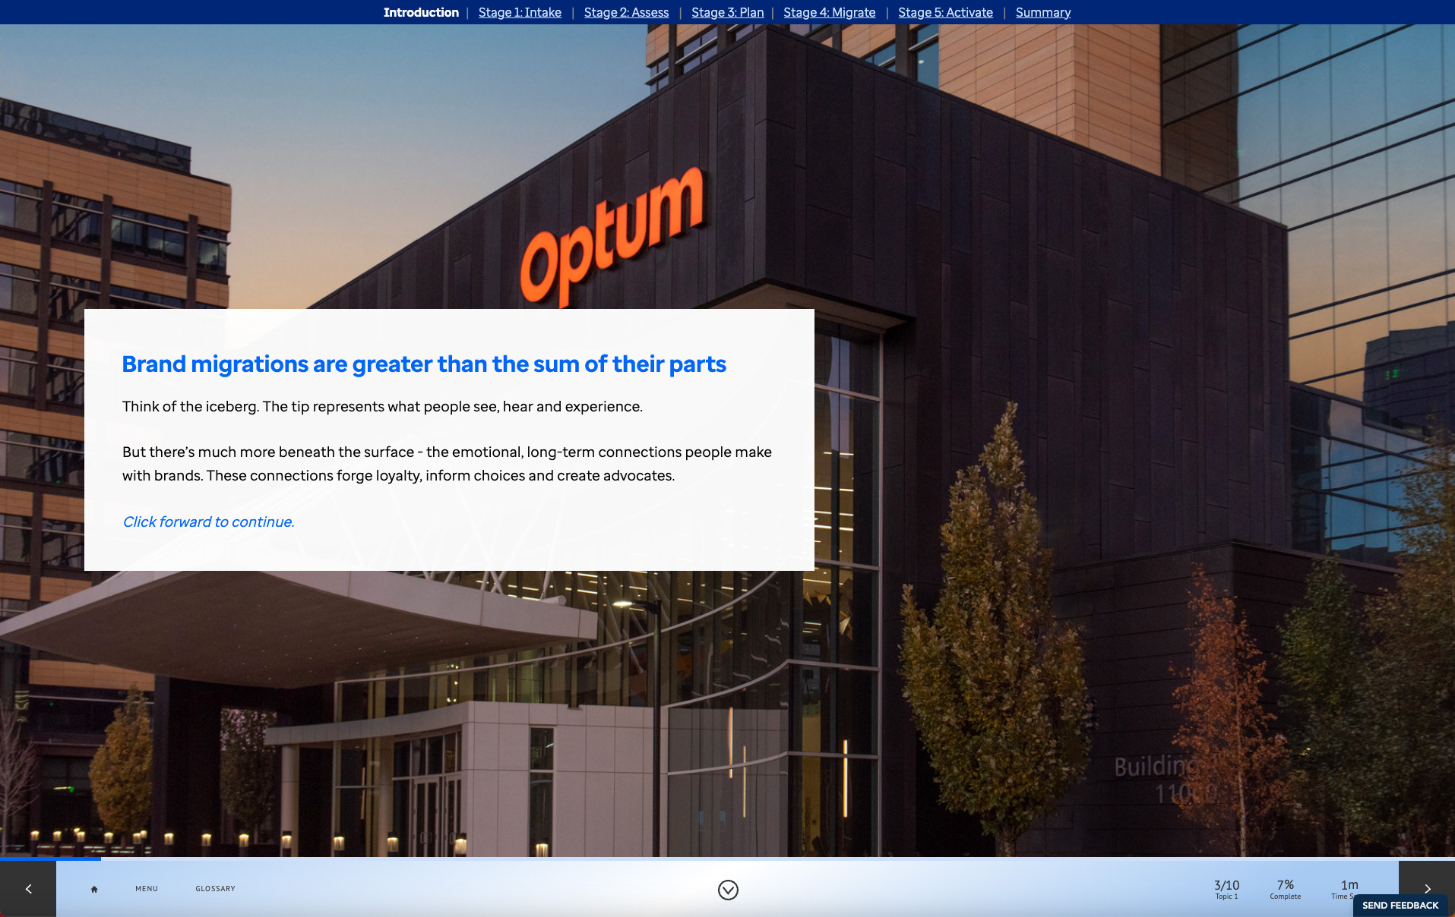Open the Summary section
1455x917 pixels.
click(1042, 12)
